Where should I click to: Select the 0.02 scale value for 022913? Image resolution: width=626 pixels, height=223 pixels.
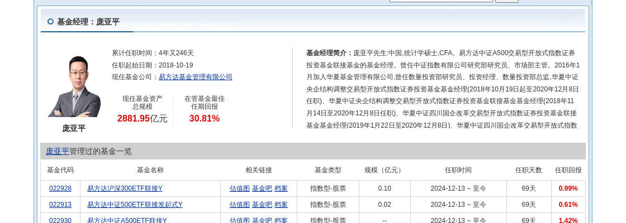(x=385, y=205)
